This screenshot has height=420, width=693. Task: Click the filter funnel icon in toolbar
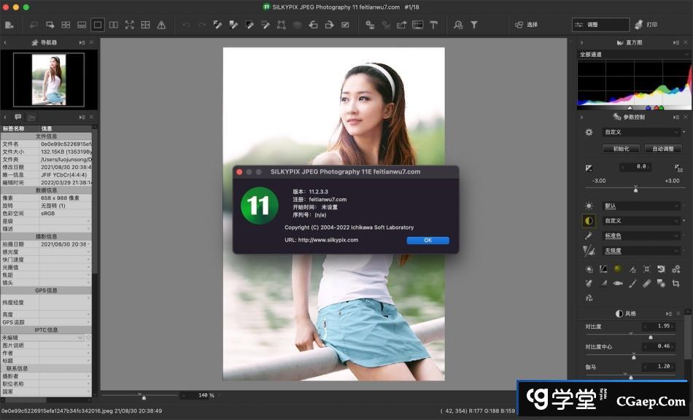[x=474, y=25]
